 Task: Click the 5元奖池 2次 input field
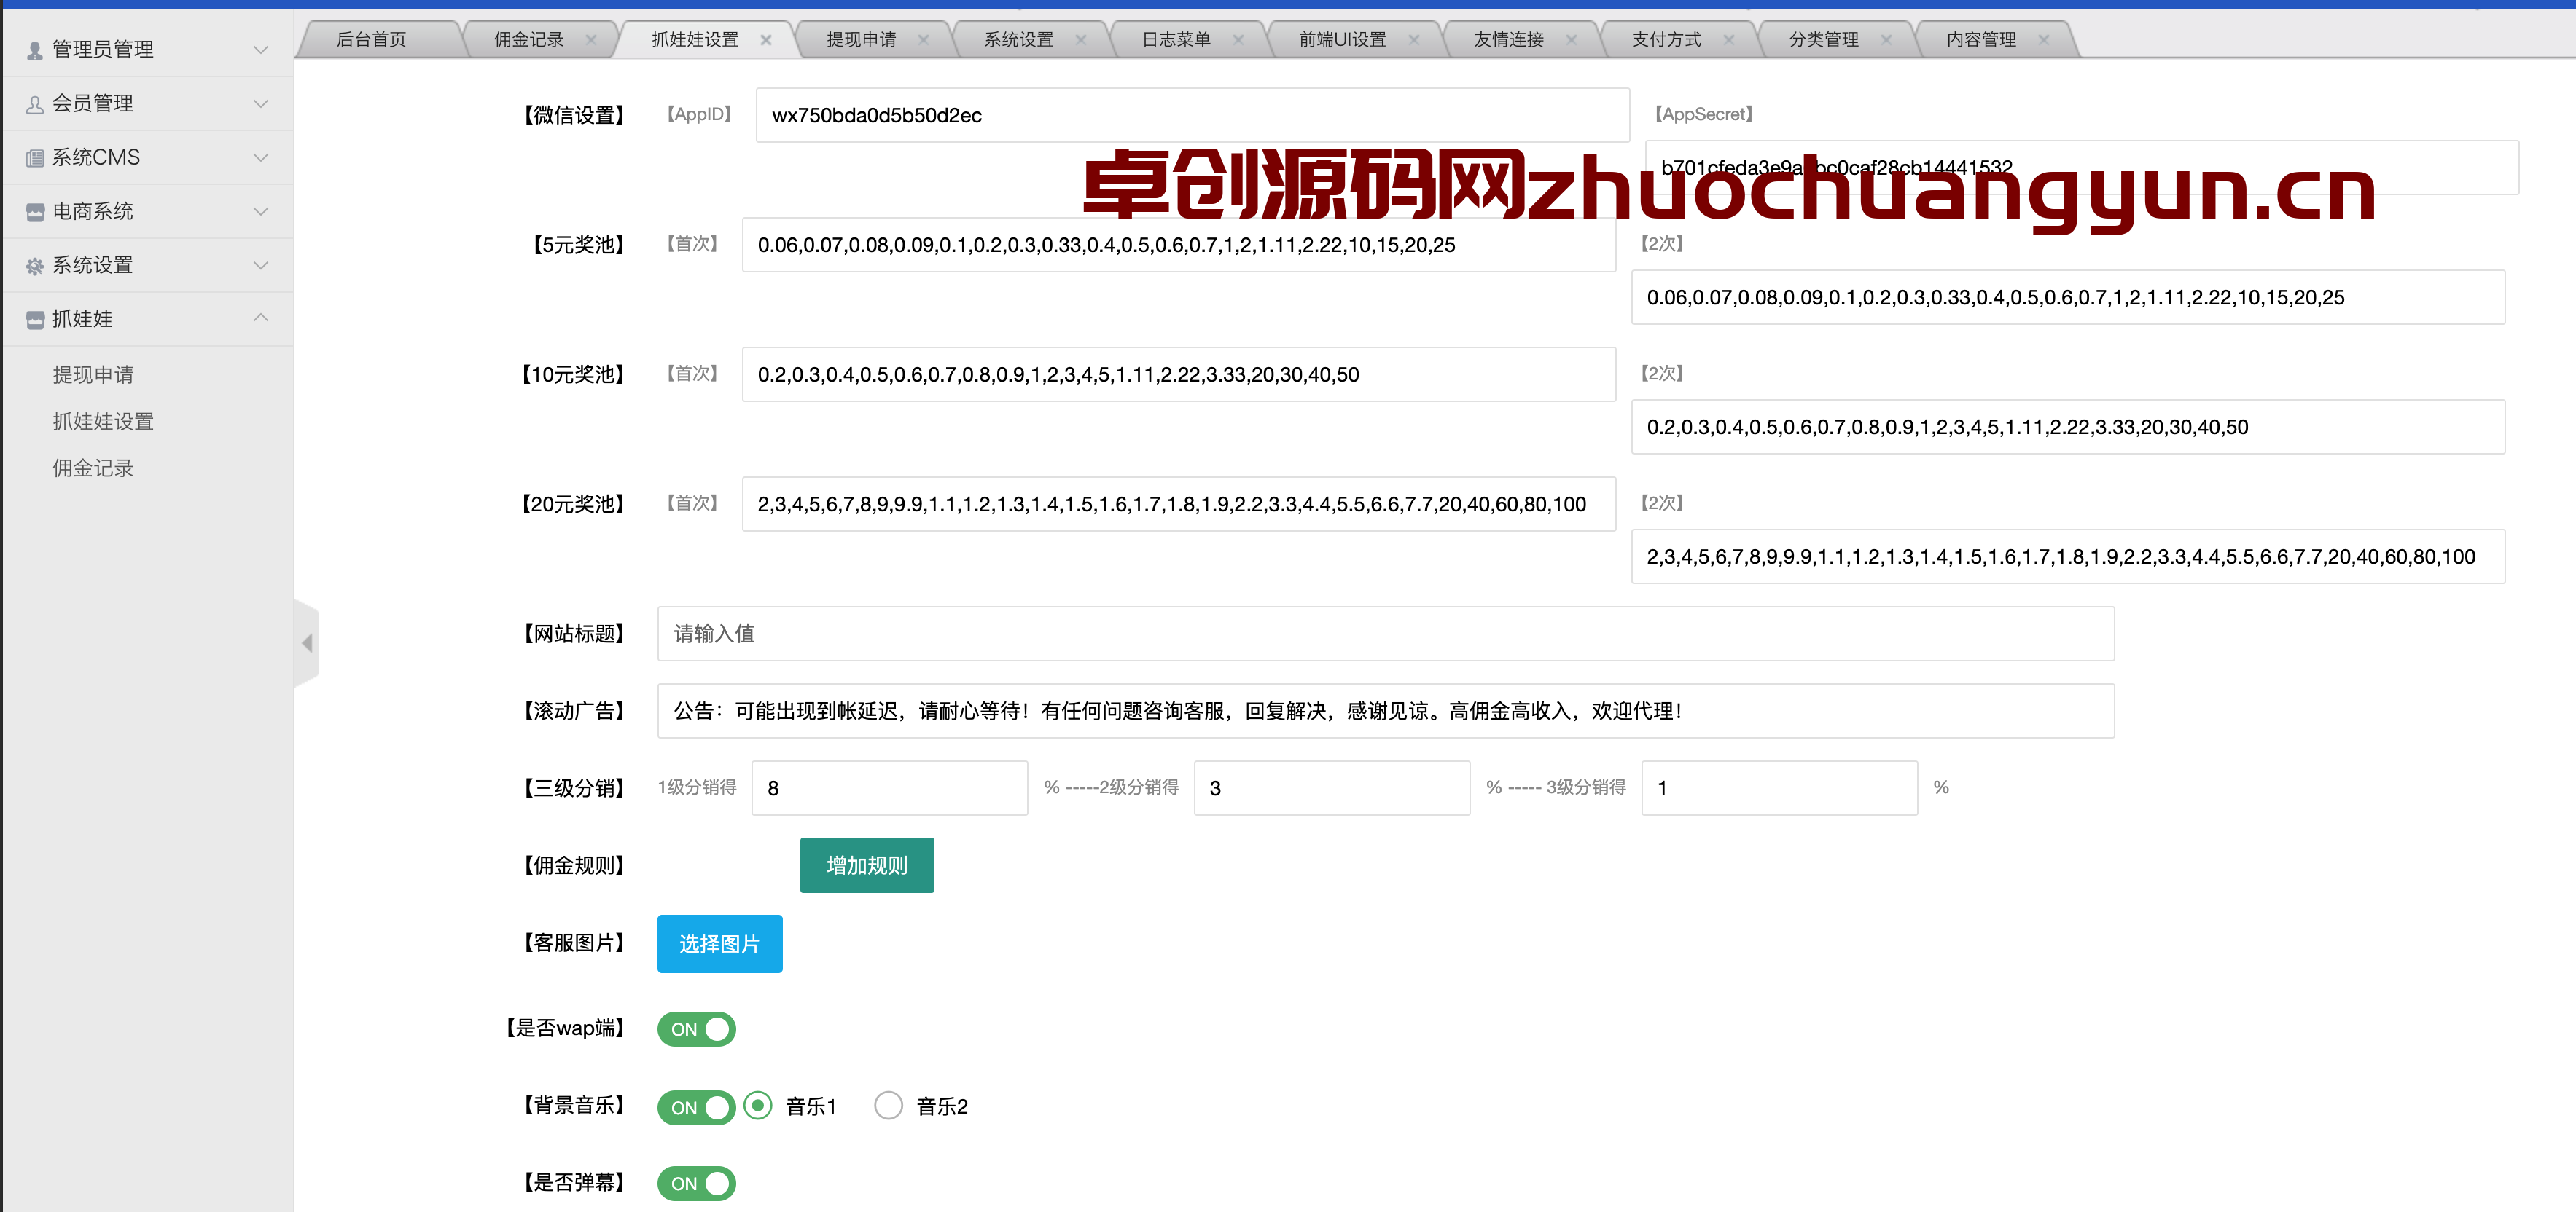pos(2068,298)
